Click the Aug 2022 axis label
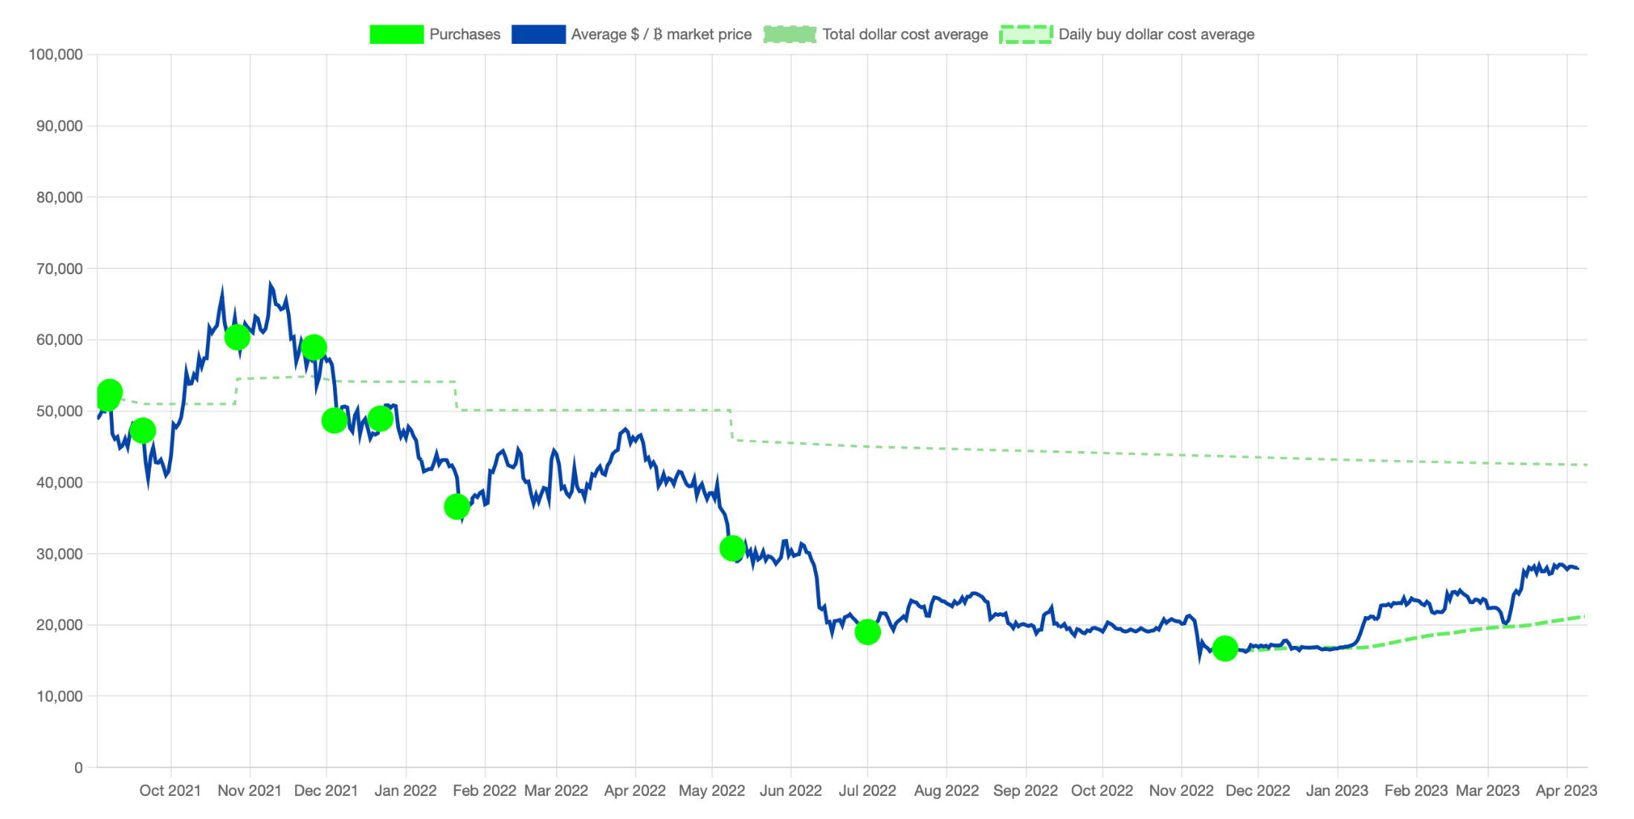 946,791
